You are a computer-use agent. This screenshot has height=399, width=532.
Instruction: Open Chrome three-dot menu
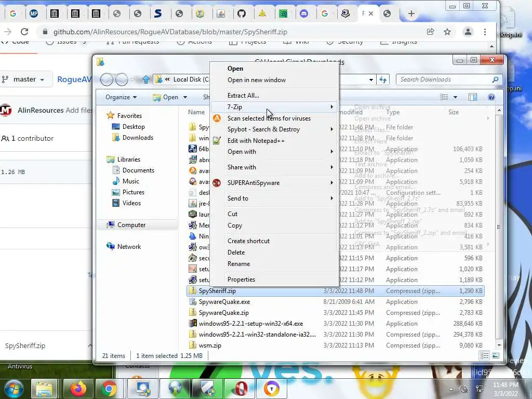tap(485, 32)
